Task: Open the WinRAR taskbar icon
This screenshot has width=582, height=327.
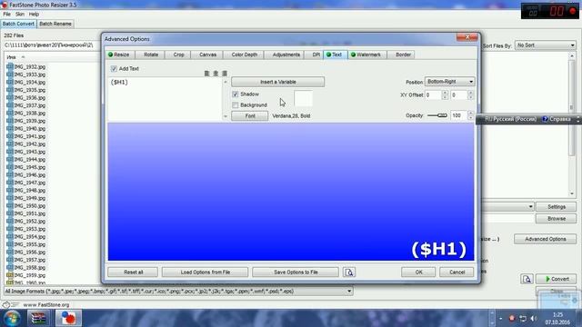Action: [38, 318]
